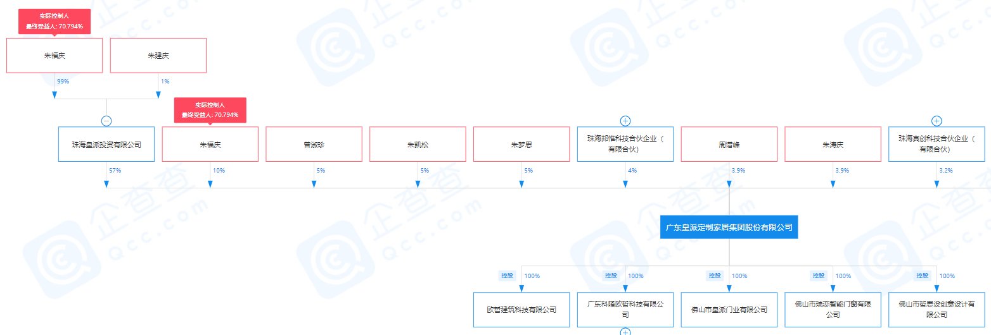Expand shareholders of 珠海邦惟科技合伙企业
This screenshot has height=335, width=991.
tap(625, 121)
